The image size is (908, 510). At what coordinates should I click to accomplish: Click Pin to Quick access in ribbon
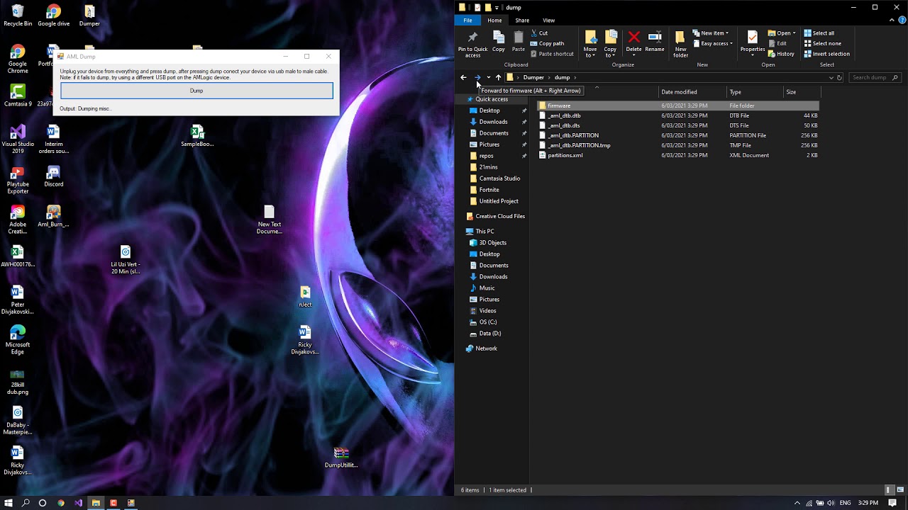472,45
